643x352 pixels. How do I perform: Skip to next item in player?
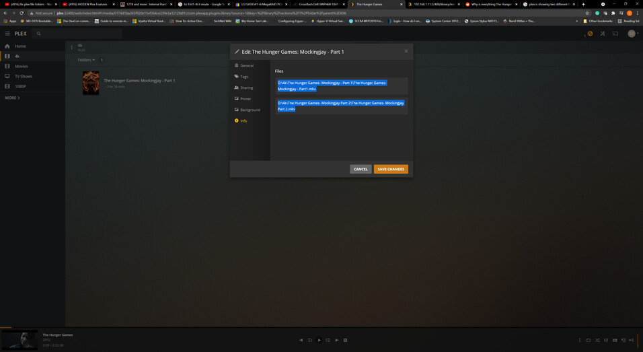[337, 340]
